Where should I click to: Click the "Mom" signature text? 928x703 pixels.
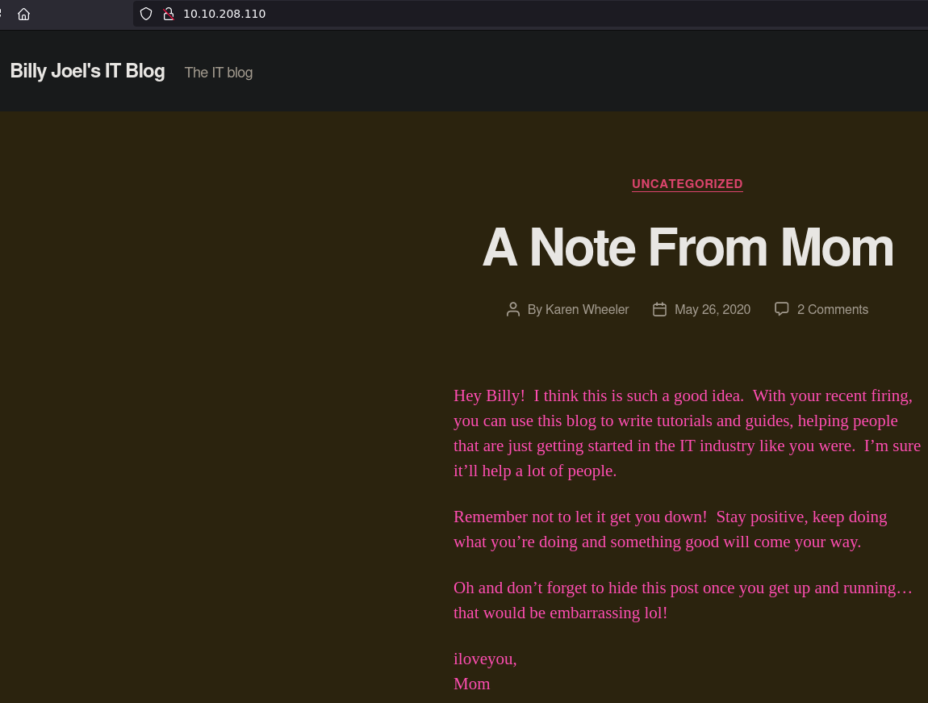(x=472, y=684)
